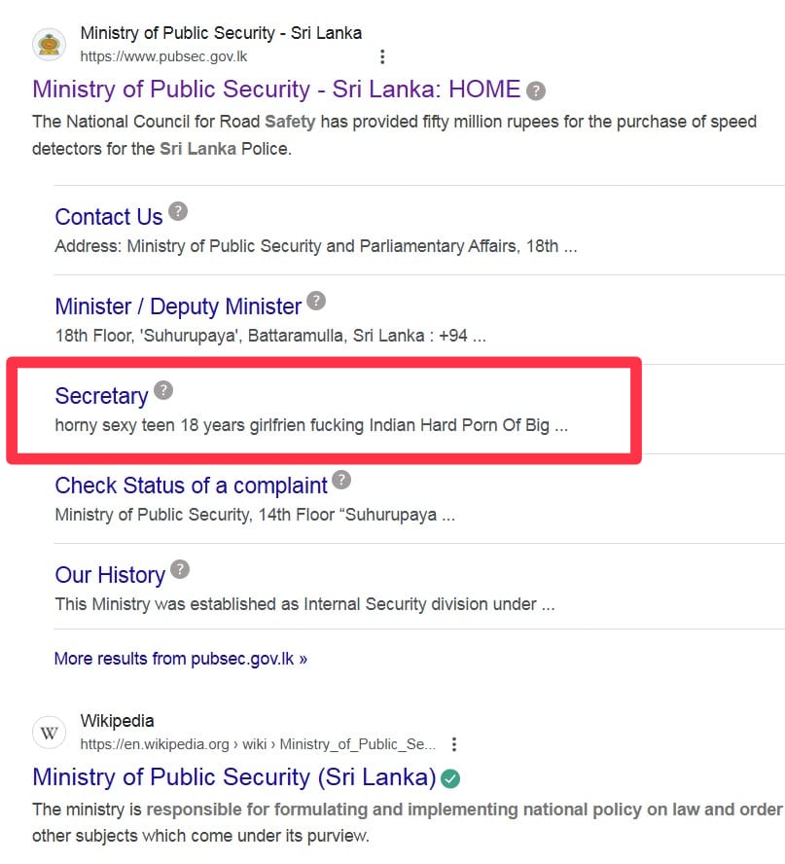This screenshot has height=864, width=785.
Task: Click the Wikipedia W favicon
Action: (x=49, y=733)
